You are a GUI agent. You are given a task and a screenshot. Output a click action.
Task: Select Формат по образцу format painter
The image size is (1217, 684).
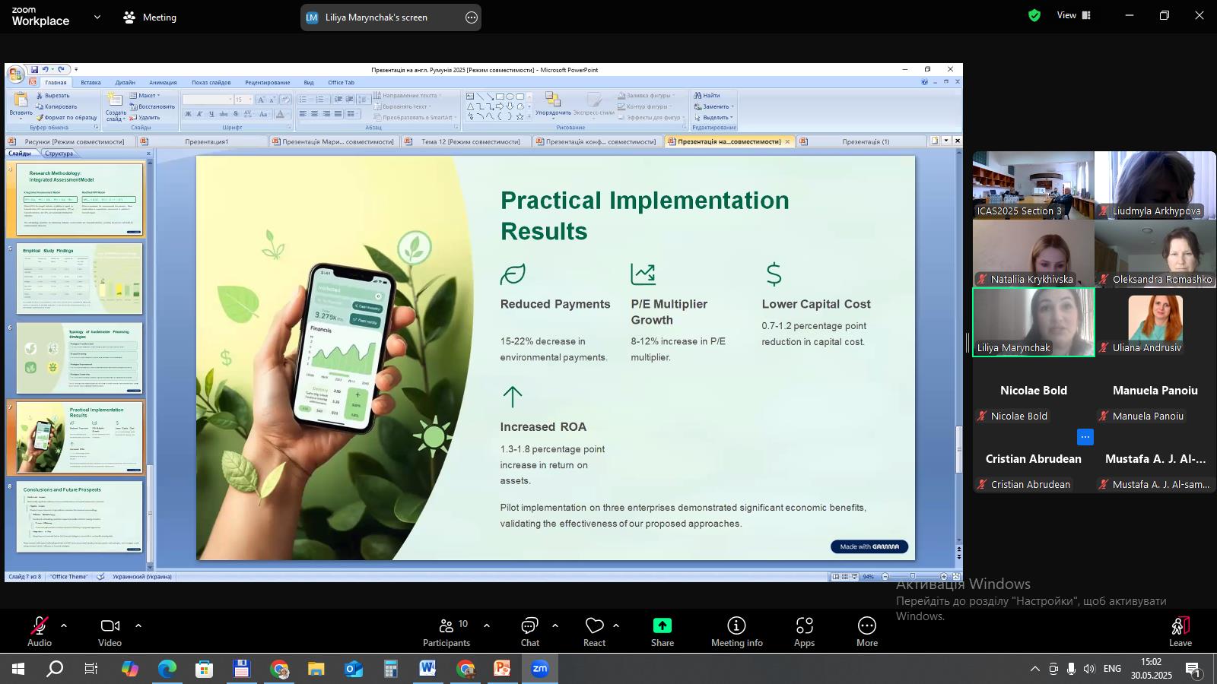(x=66, y=117)
